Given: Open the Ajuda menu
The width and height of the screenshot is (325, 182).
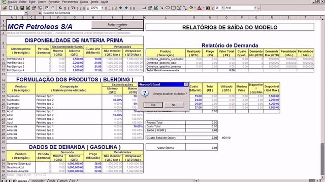Looking at the screenshot, I should [105, 2].
